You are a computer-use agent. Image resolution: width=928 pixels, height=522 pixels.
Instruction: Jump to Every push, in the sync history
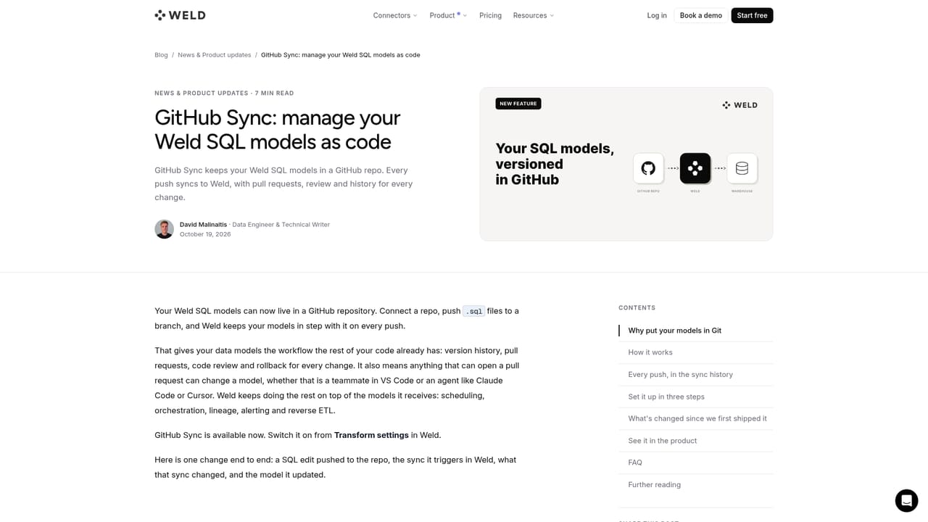(680, 375)
